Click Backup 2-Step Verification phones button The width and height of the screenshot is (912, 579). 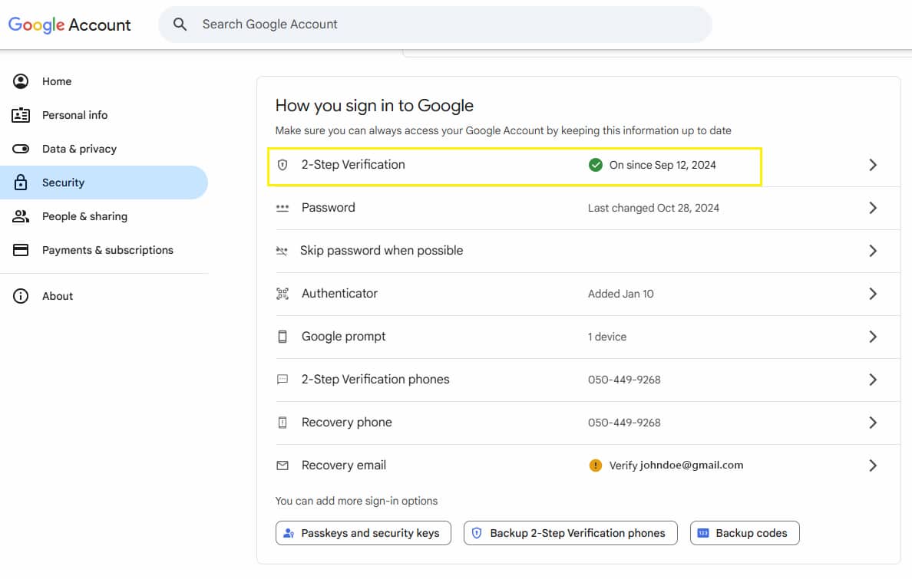tap(570, 533)
